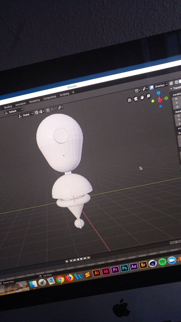The image size is (181, 322).
Task: Jump to the timeline start frame
Action: [x=71, y=261]
